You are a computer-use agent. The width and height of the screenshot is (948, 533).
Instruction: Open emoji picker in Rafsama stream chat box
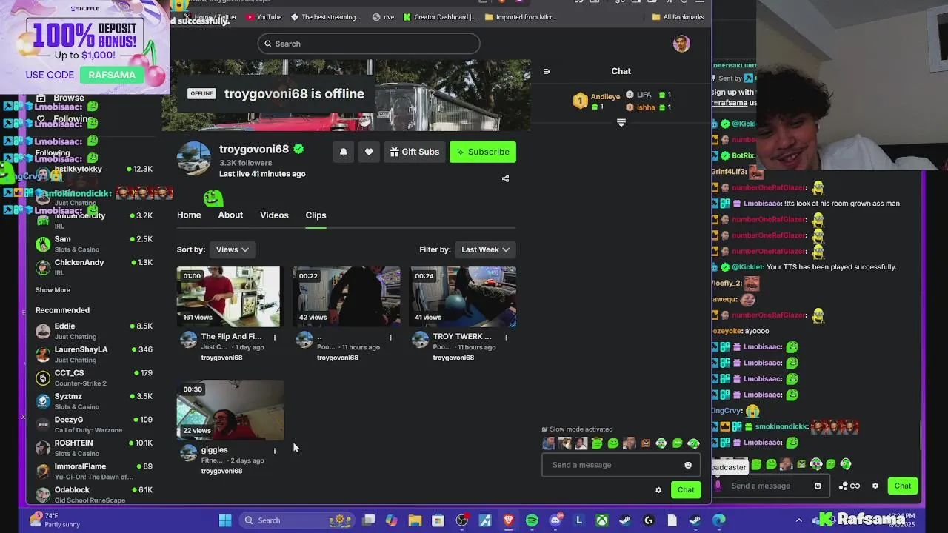[x=818, y=486]
